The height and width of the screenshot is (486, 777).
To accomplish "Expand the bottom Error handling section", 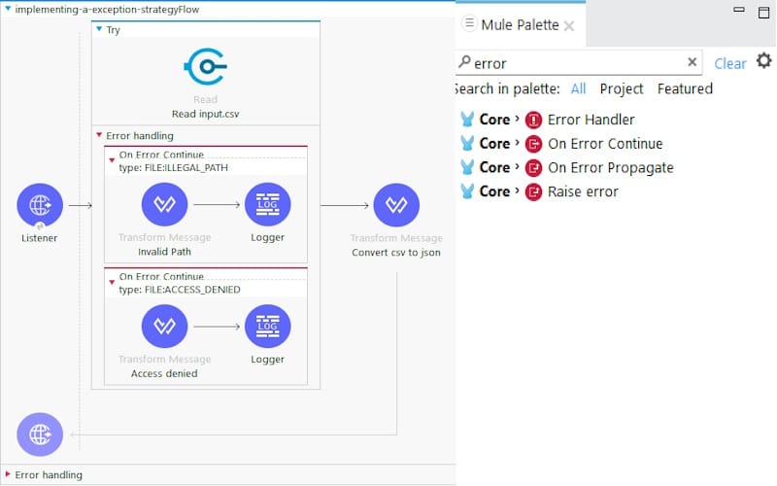I will tap(9, 475).
